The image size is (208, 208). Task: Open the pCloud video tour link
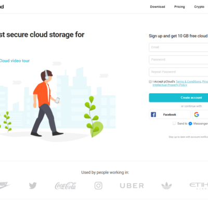tap(15, 61)
